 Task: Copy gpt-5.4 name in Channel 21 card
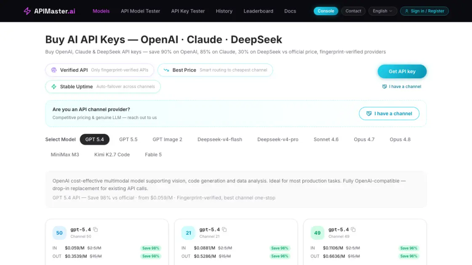[x=224, y=230]
